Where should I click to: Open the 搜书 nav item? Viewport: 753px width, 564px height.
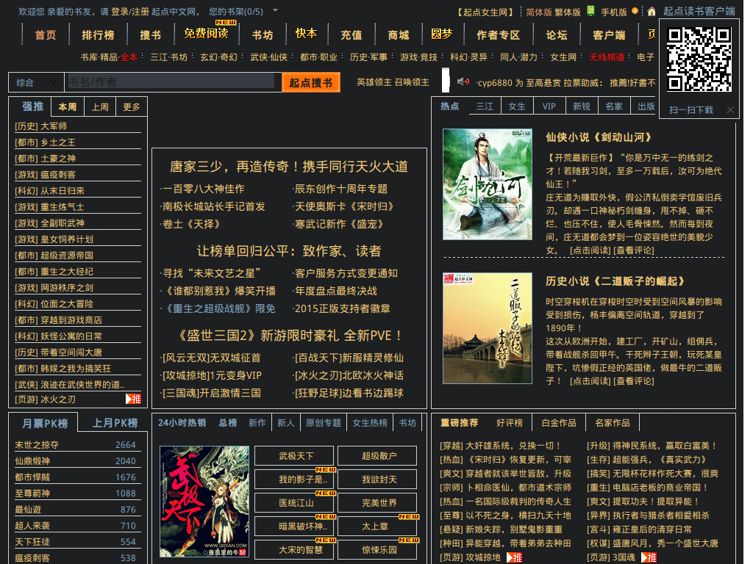click(x=150, y=35)
